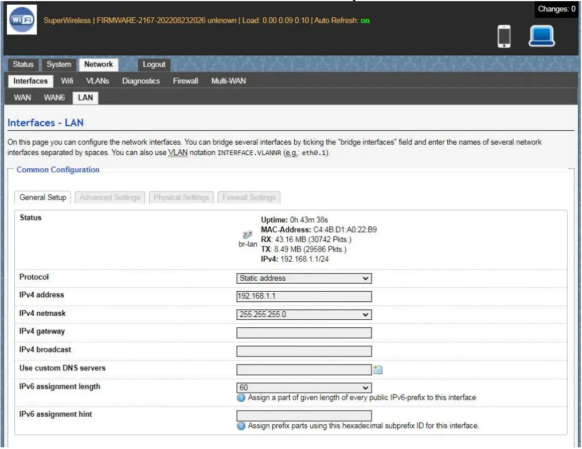The height and width of the screenshot is (449, 582).
Task: Click help icon for IPv6 assignment hint
Action: click(241, 426)
